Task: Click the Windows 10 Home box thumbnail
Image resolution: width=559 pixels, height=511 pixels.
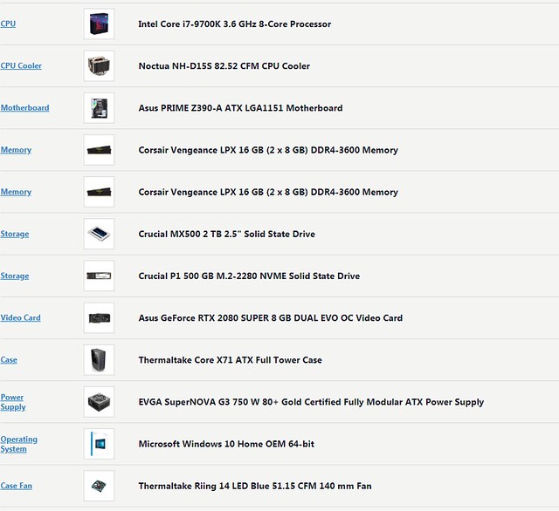Action: (x=99, y=444)
